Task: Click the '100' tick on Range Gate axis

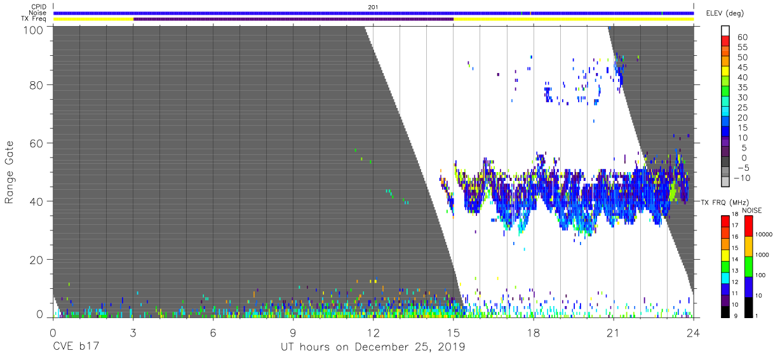Action: [x=34, y=30]
